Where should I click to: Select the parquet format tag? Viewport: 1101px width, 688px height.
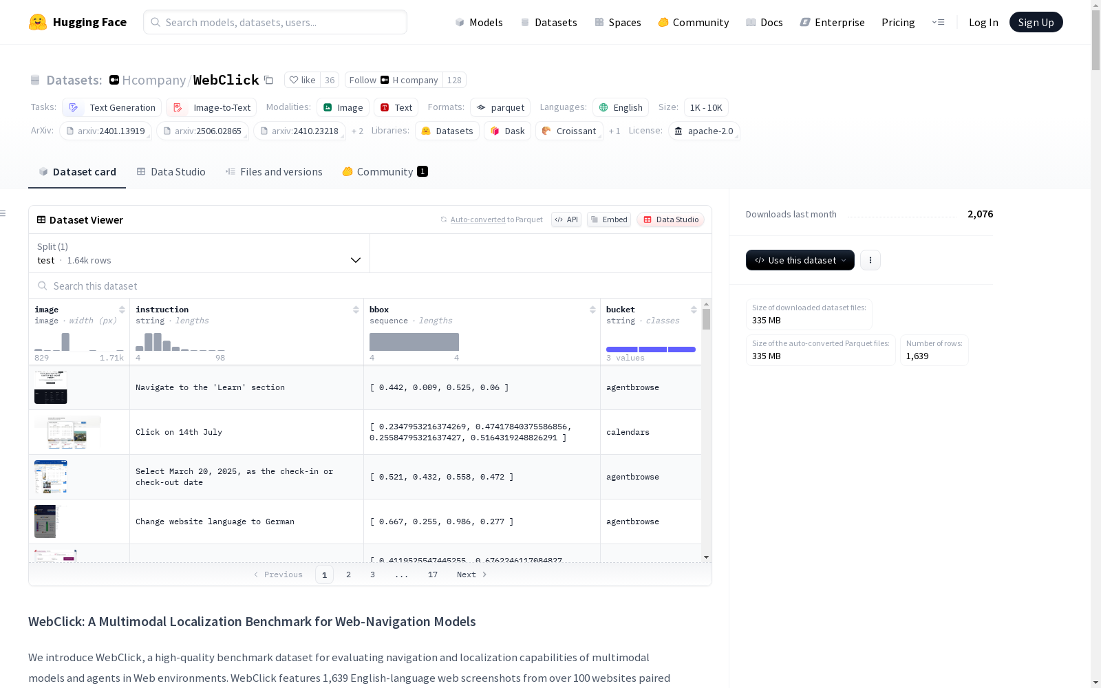(x=500, y=107)
